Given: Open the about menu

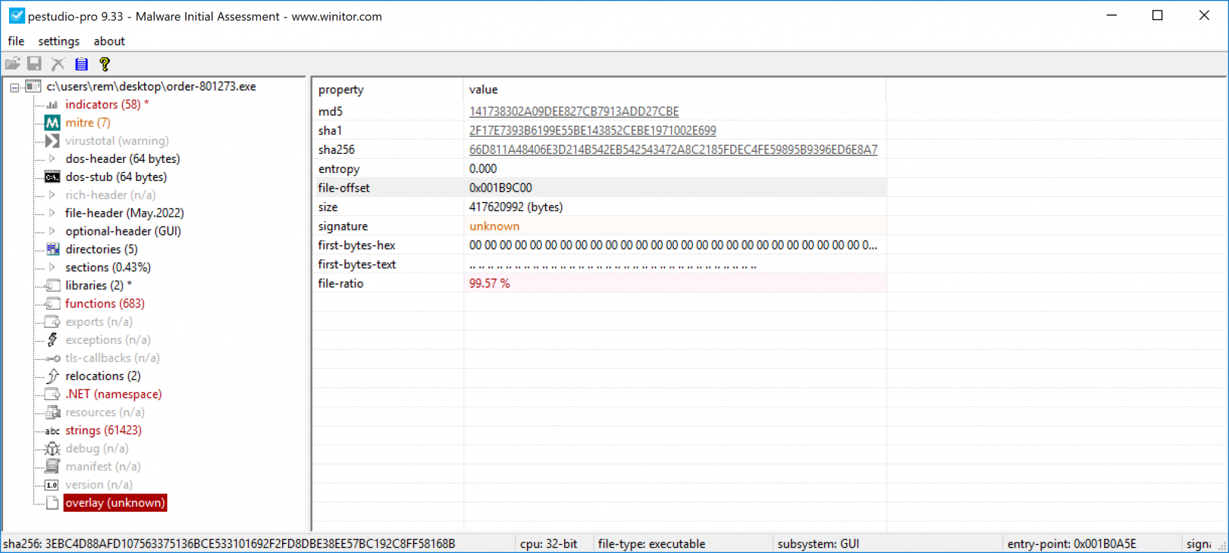Looking at the screenshot, I should tap(109, 41).
